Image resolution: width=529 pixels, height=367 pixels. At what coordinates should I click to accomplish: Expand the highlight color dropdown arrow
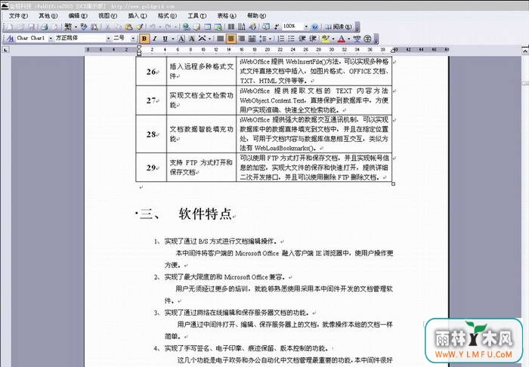pos(333,39)
